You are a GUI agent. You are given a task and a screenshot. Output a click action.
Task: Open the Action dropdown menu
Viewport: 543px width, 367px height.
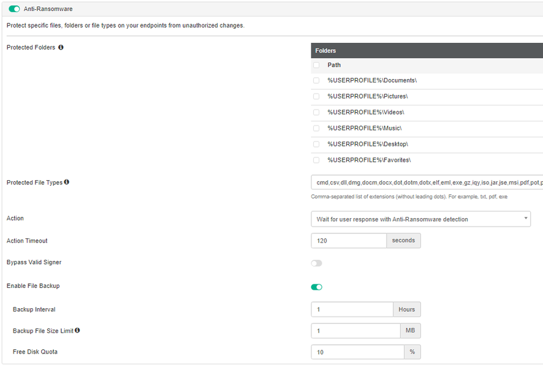pyautogui.click(x=420, y=219)
